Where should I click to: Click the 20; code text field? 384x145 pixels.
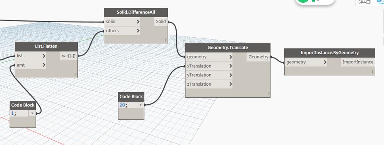[127, 105]
